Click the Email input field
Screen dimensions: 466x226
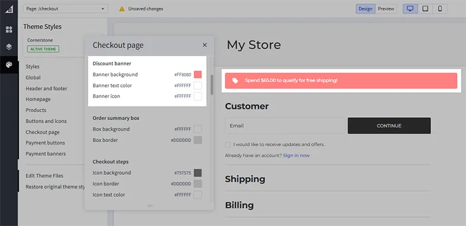(285, 126)
